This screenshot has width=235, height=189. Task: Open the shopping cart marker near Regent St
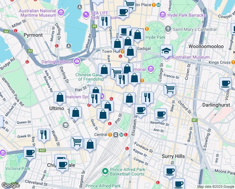77,142
